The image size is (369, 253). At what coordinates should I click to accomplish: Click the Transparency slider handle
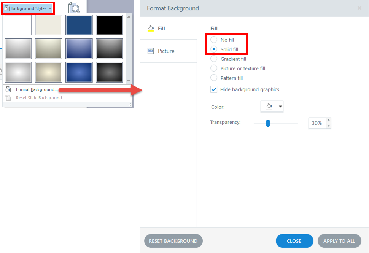click(x=268, y=123)
